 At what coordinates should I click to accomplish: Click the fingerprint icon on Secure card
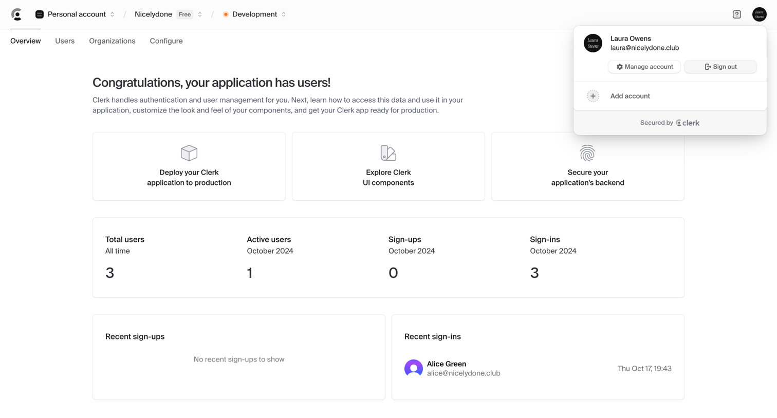coord(587,153)
